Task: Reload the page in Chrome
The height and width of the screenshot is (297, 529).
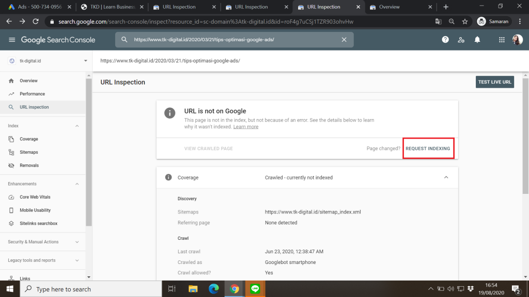Action: [36, 22]
